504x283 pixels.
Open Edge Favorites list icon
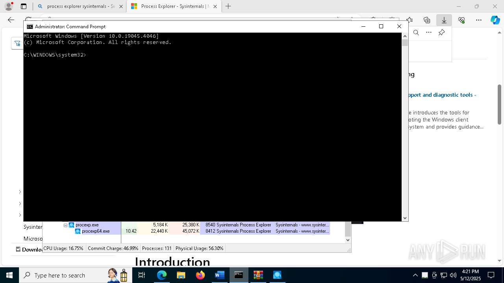click(409, 20)
